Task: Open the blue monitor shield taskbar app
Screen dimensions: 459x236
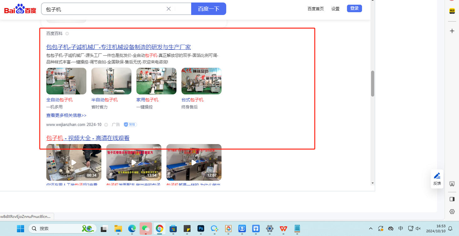Action: pyautogui.click(x=242, y=228)
